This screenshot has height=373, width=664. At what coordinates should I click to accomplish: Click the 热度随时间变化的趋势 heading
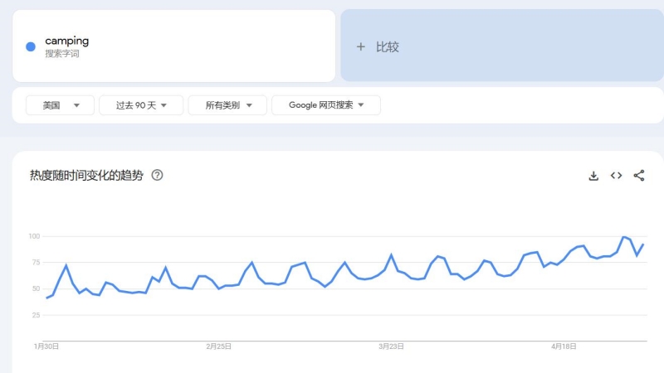pyautogui.click(x=86, y=176)
